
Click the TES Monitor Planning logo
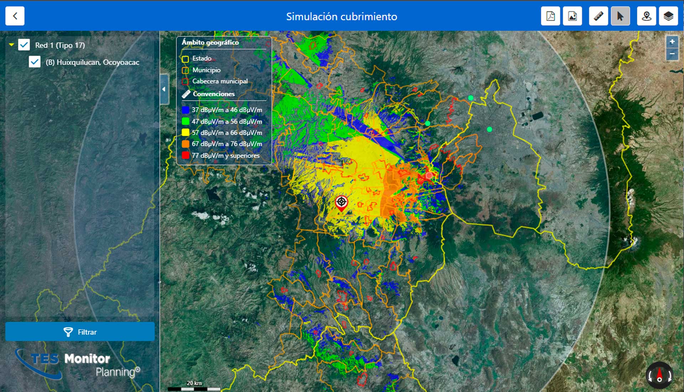tap(78, 364)
